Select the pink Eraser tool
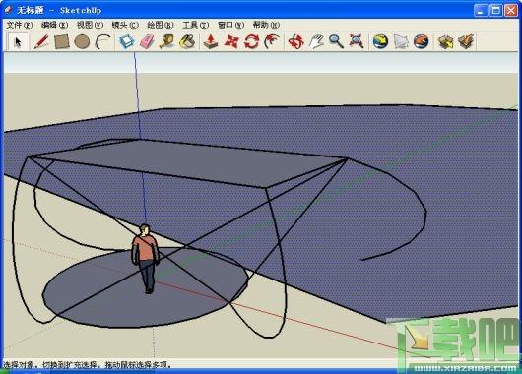 (x=147, y=42)
